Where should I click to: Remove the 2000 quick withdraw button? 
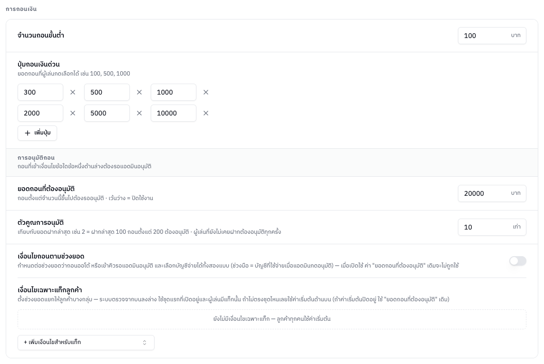(x=72, y=113)
